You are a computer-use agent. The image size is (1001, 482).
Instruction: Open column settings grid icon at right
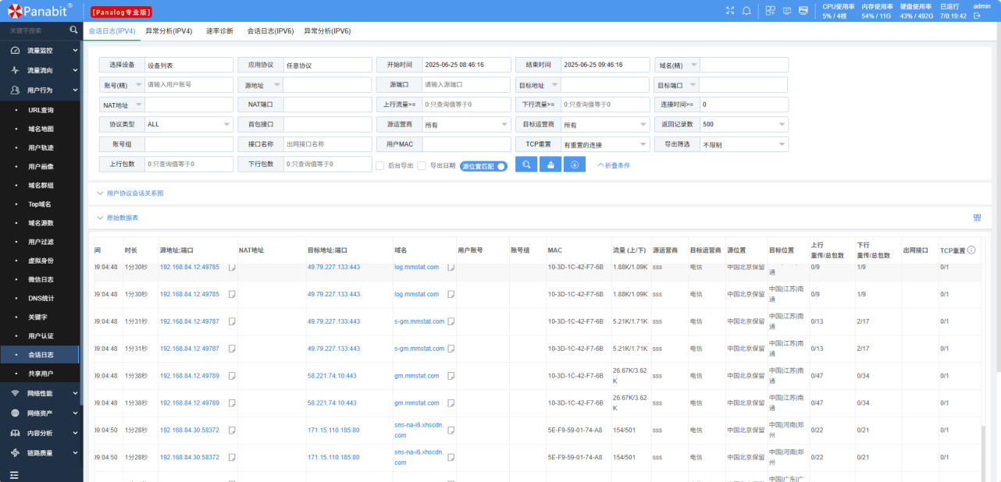(977, 218)
